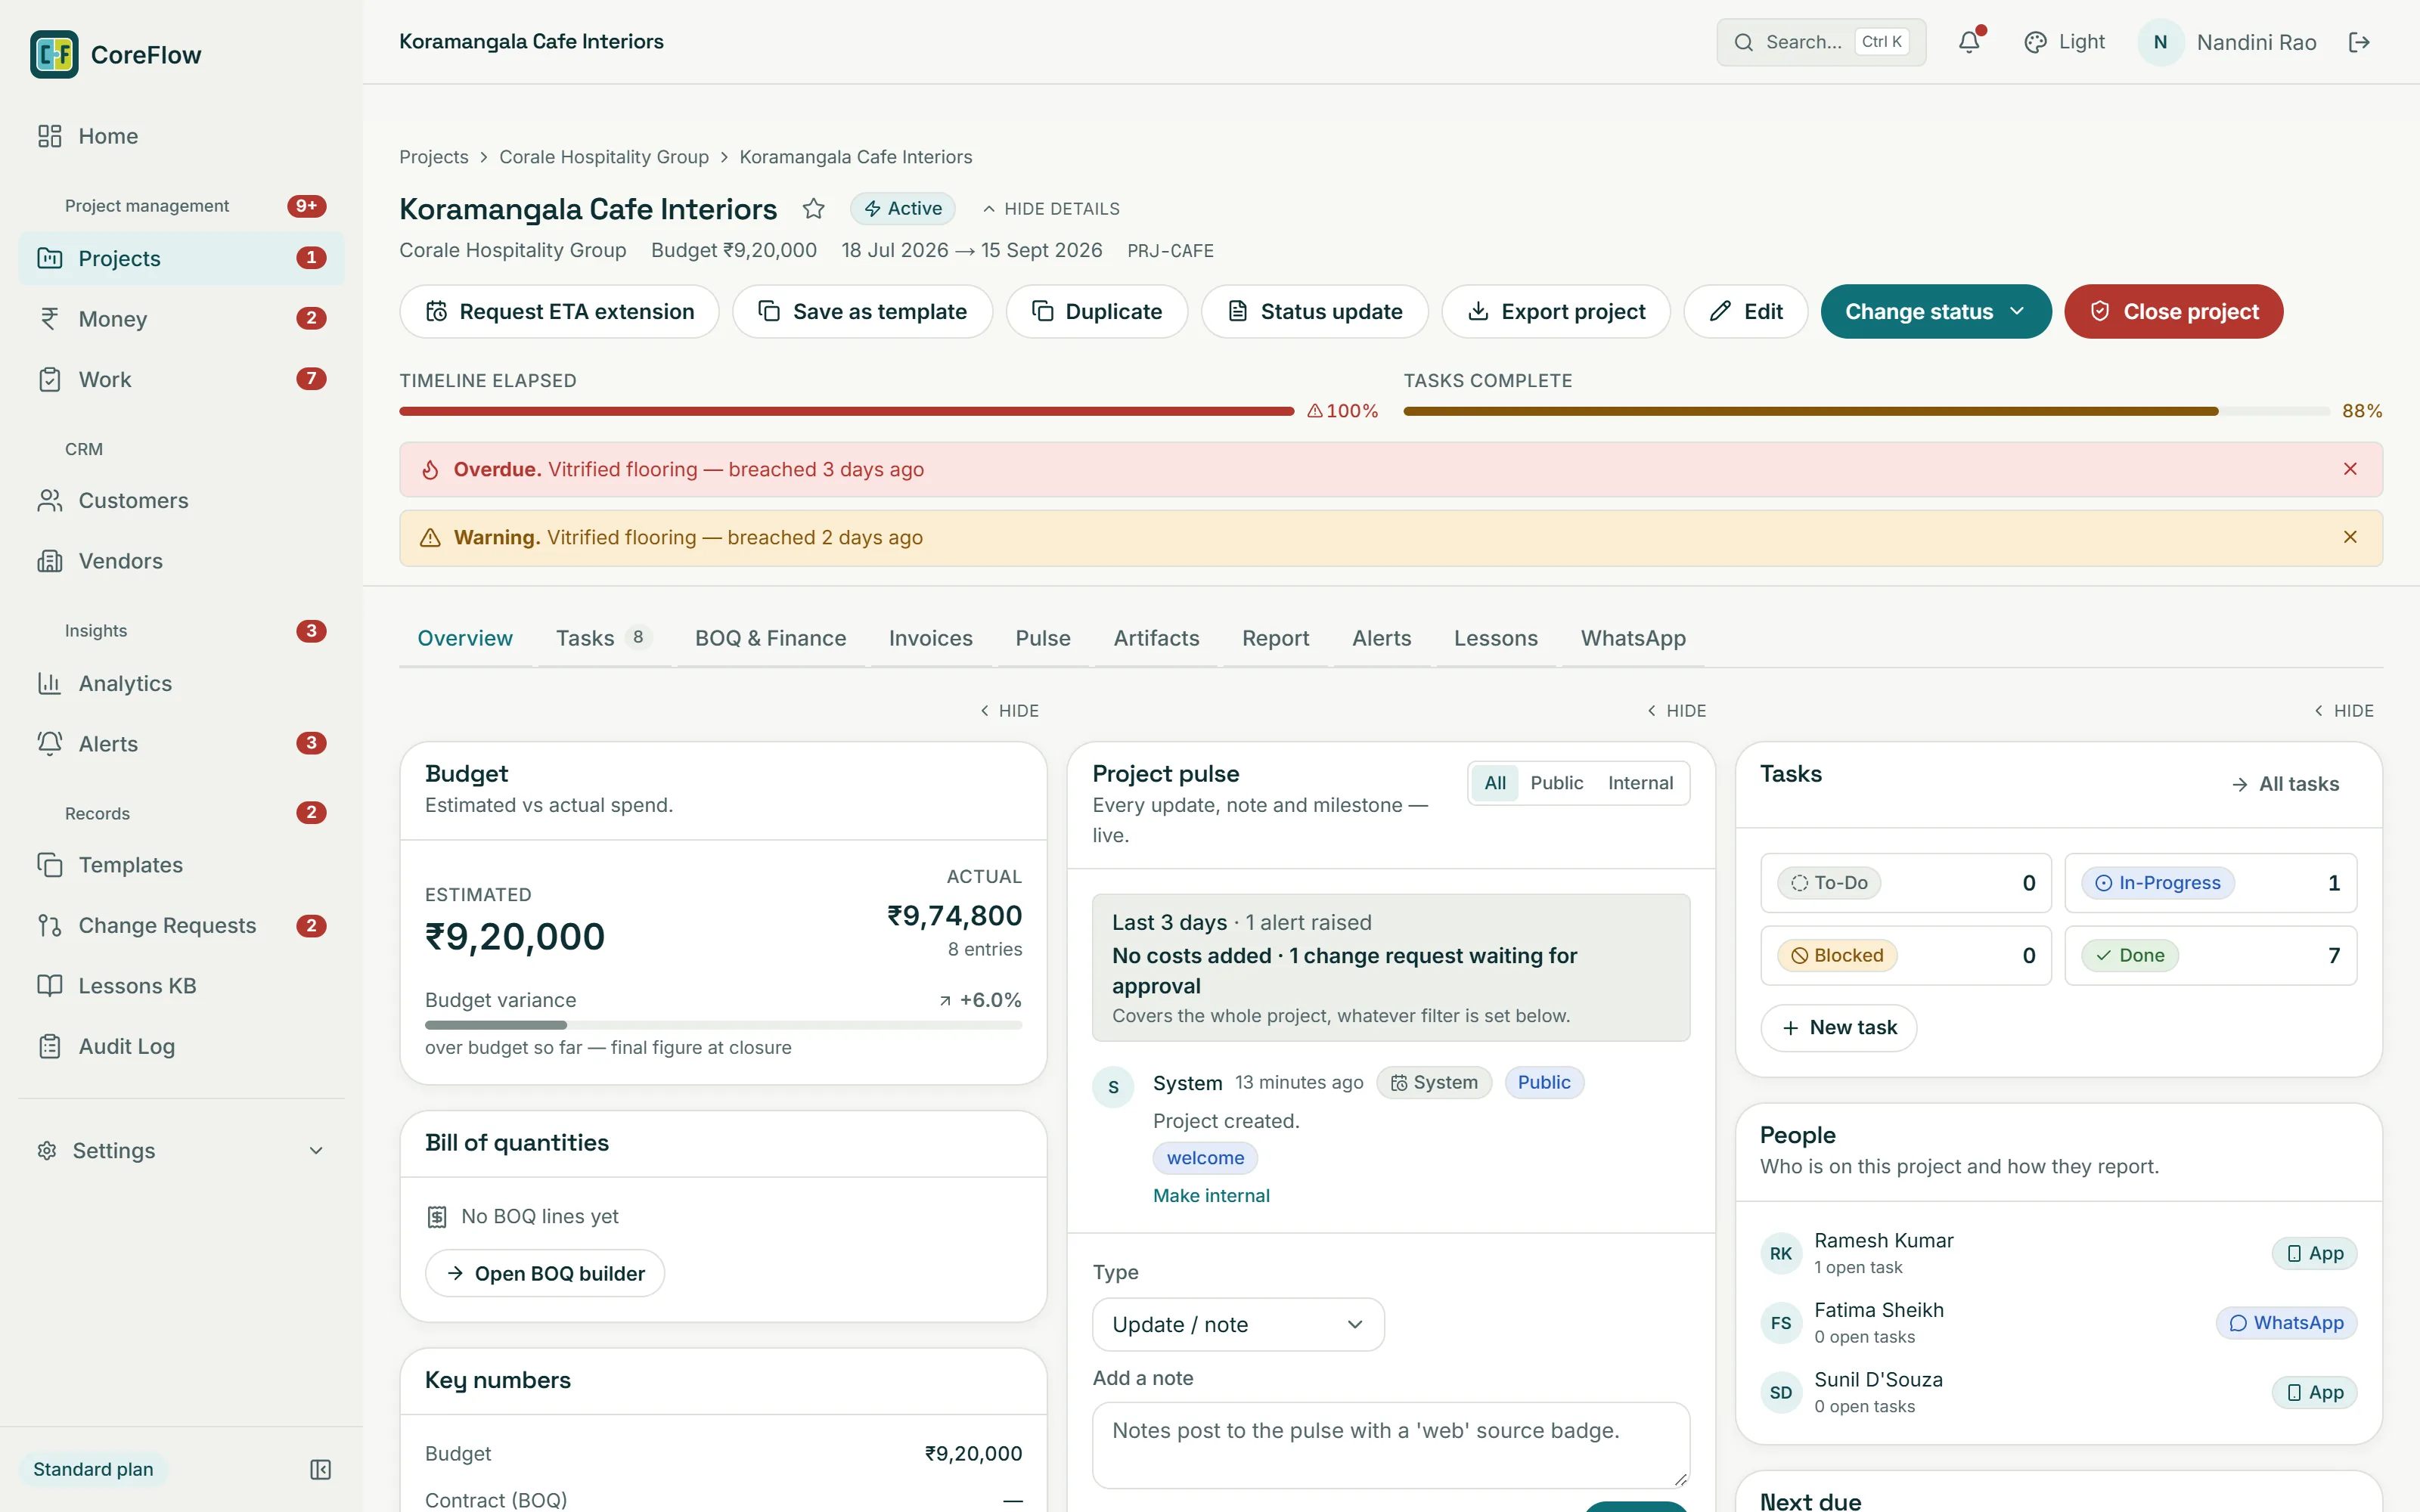
Task: Click the Budget variance progress bar
Action: (x=723, y=1025)
